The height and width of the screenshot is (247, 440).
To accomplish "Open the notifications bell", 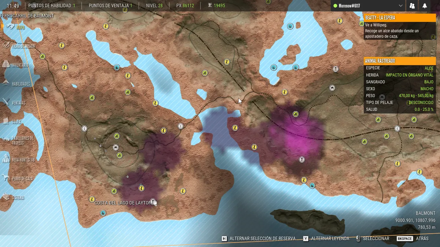I will 425,6.
